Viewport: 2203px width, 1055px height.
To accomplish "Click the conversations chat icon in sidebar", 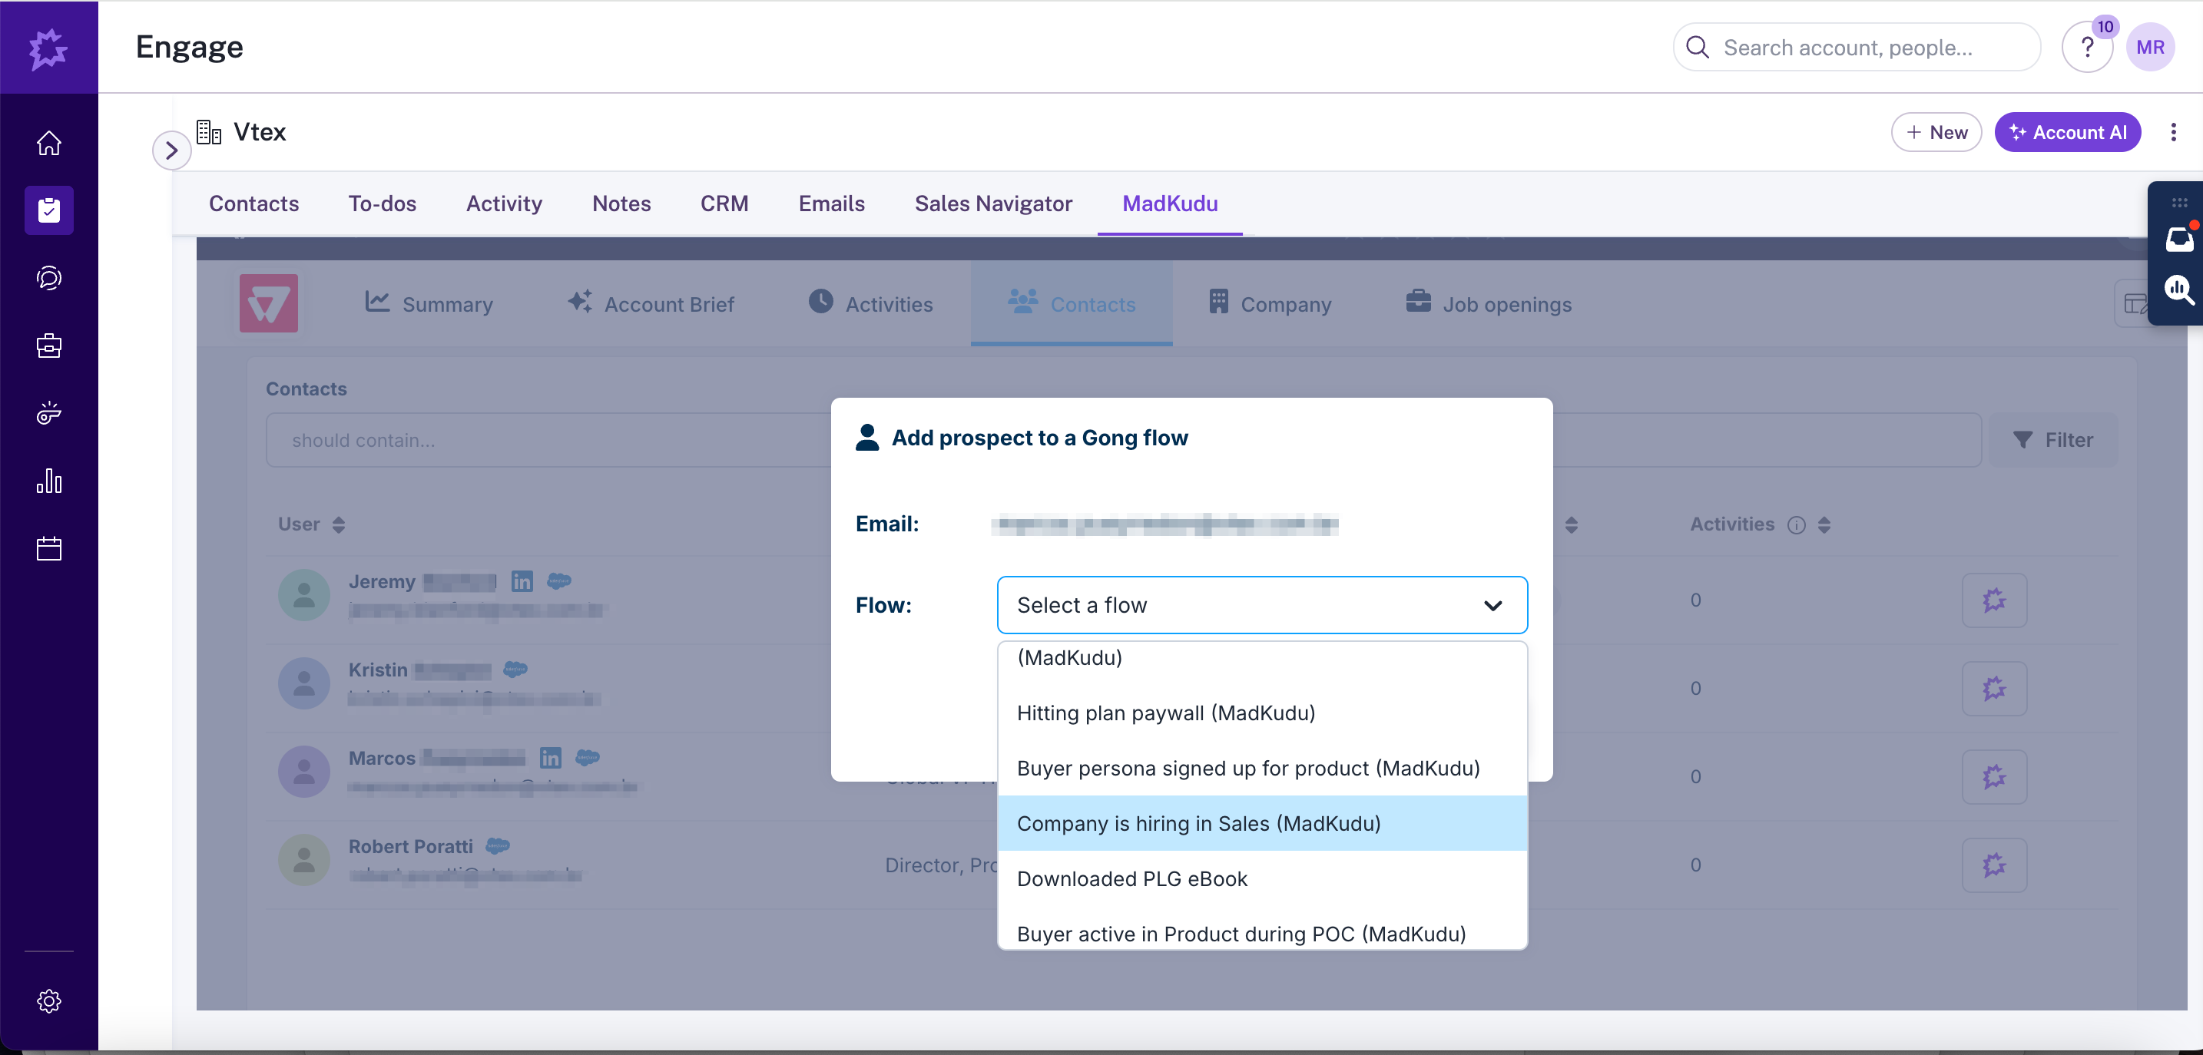I will 48,278.
